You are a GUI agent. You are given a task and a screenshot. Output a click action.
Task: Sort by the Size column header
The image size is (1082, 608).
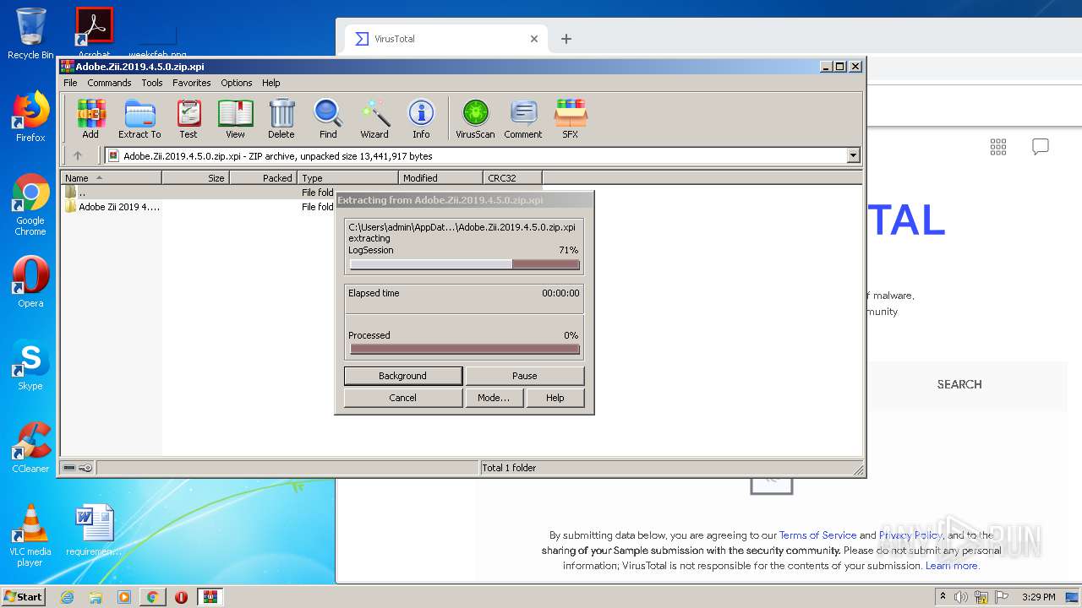click(195, 178)
